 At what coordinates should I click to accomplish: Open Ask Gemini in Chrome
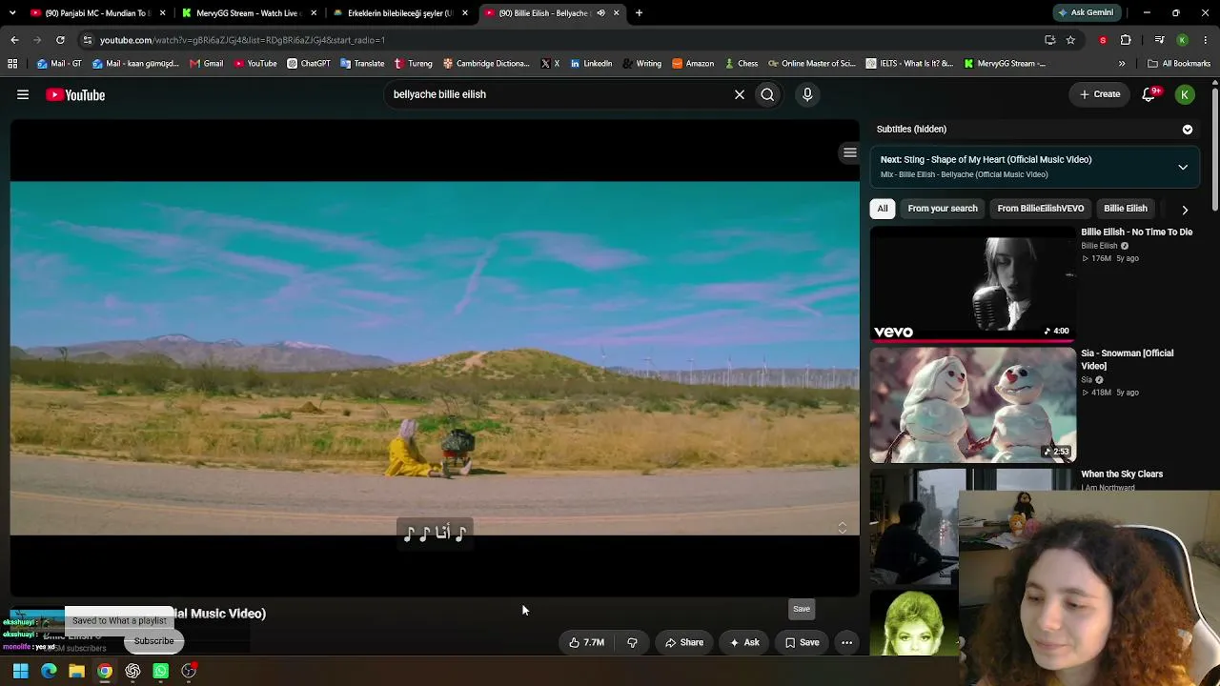click(x=1085, y=13)
